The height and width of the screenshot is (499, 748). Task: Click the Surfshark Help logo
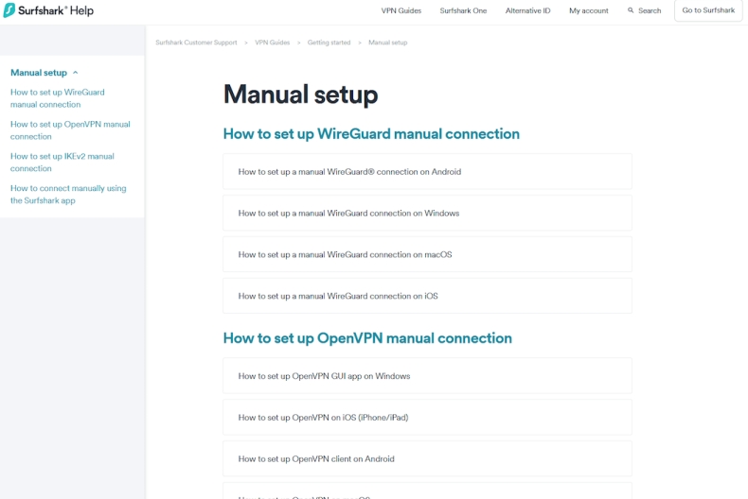pos(48,10)
